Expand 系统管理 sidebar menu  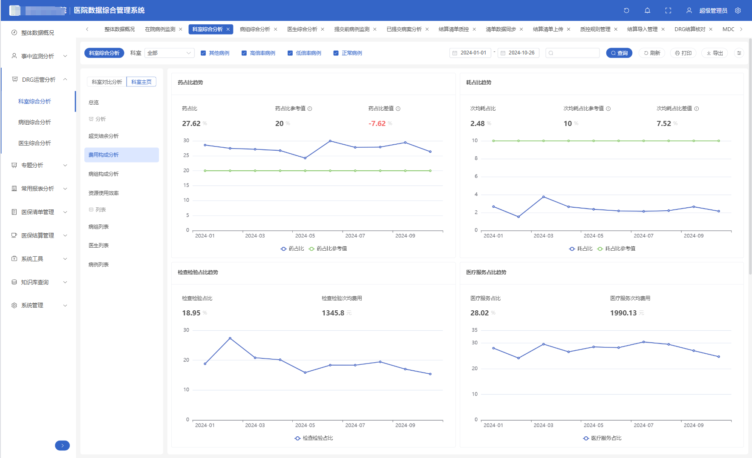point(39,306)
